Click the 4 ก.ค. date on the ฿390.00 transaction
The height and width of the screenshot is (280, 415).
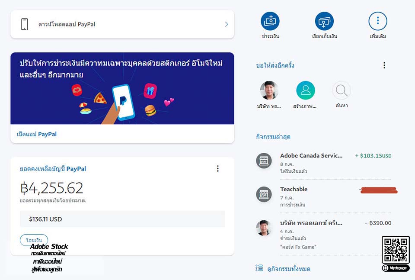(x=287, y=231)
